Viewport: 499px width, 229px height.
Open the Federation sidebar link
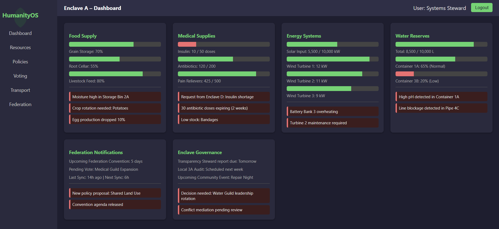tap(20, 104)
